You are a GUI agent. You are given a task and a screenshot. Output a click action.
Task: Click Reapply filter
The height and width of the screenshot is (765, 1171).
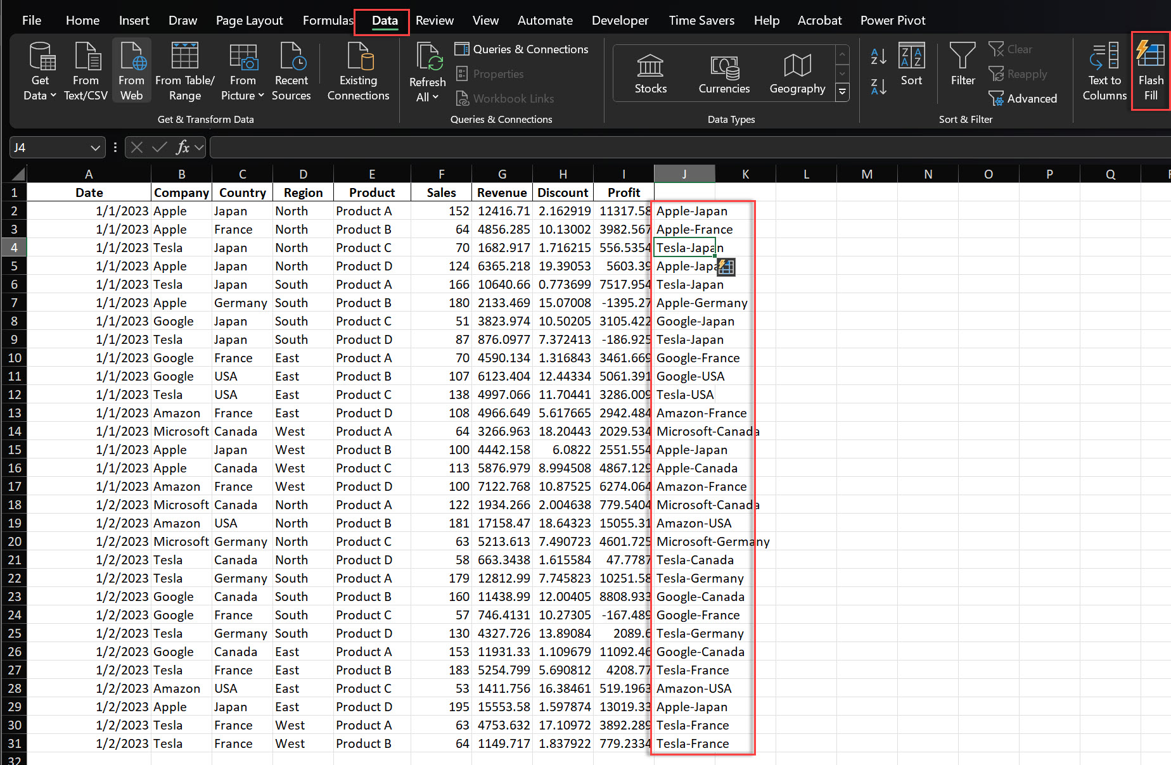(1018, 73)
